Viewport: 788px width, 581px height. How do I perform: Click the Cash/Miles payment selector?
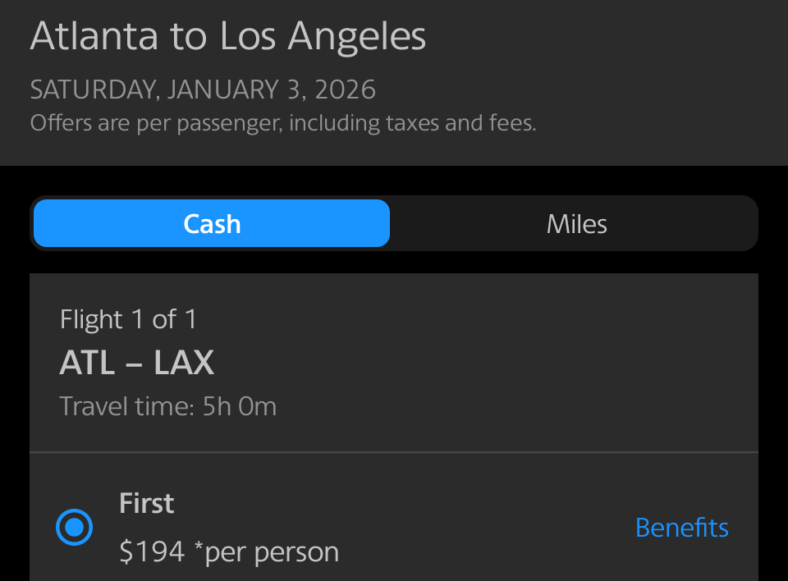(394, 222)
